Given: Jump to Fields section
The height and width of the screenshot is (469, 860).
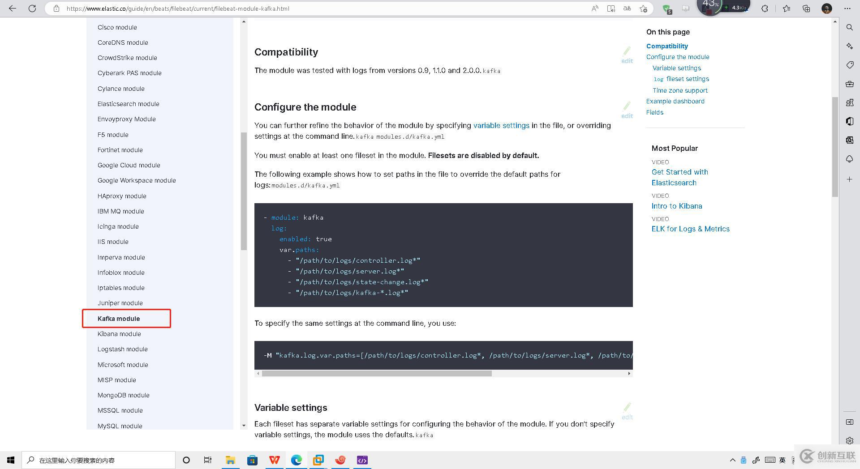Looking at the screenshot, I should click(x=655, y=112).
